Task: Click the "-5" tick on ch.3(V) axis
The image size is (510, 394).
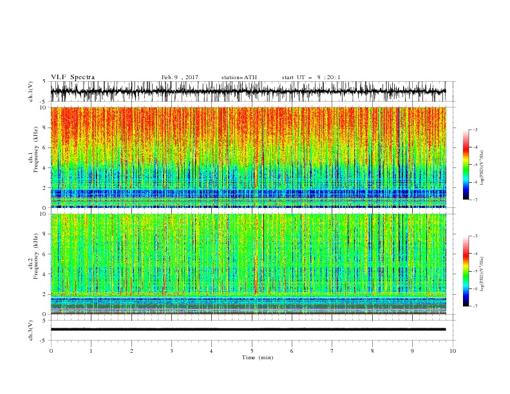Action: [x=43, y=341]
